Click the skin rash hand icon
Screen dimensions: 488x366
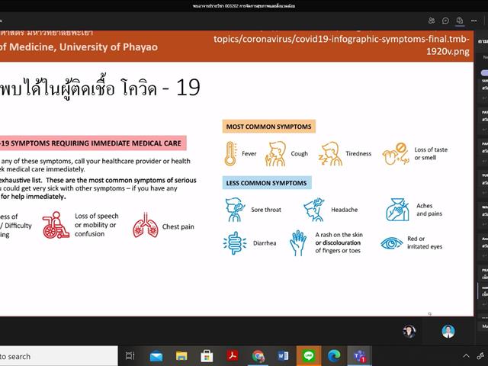pyautogui.click(x=298, y=243)
